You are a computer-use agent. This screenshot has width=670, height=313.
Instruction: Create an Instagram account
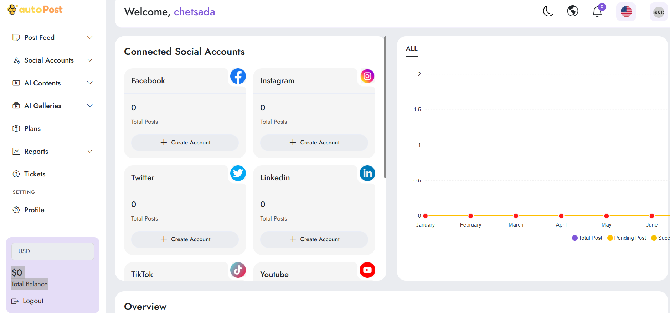click(x=314, y=143)
